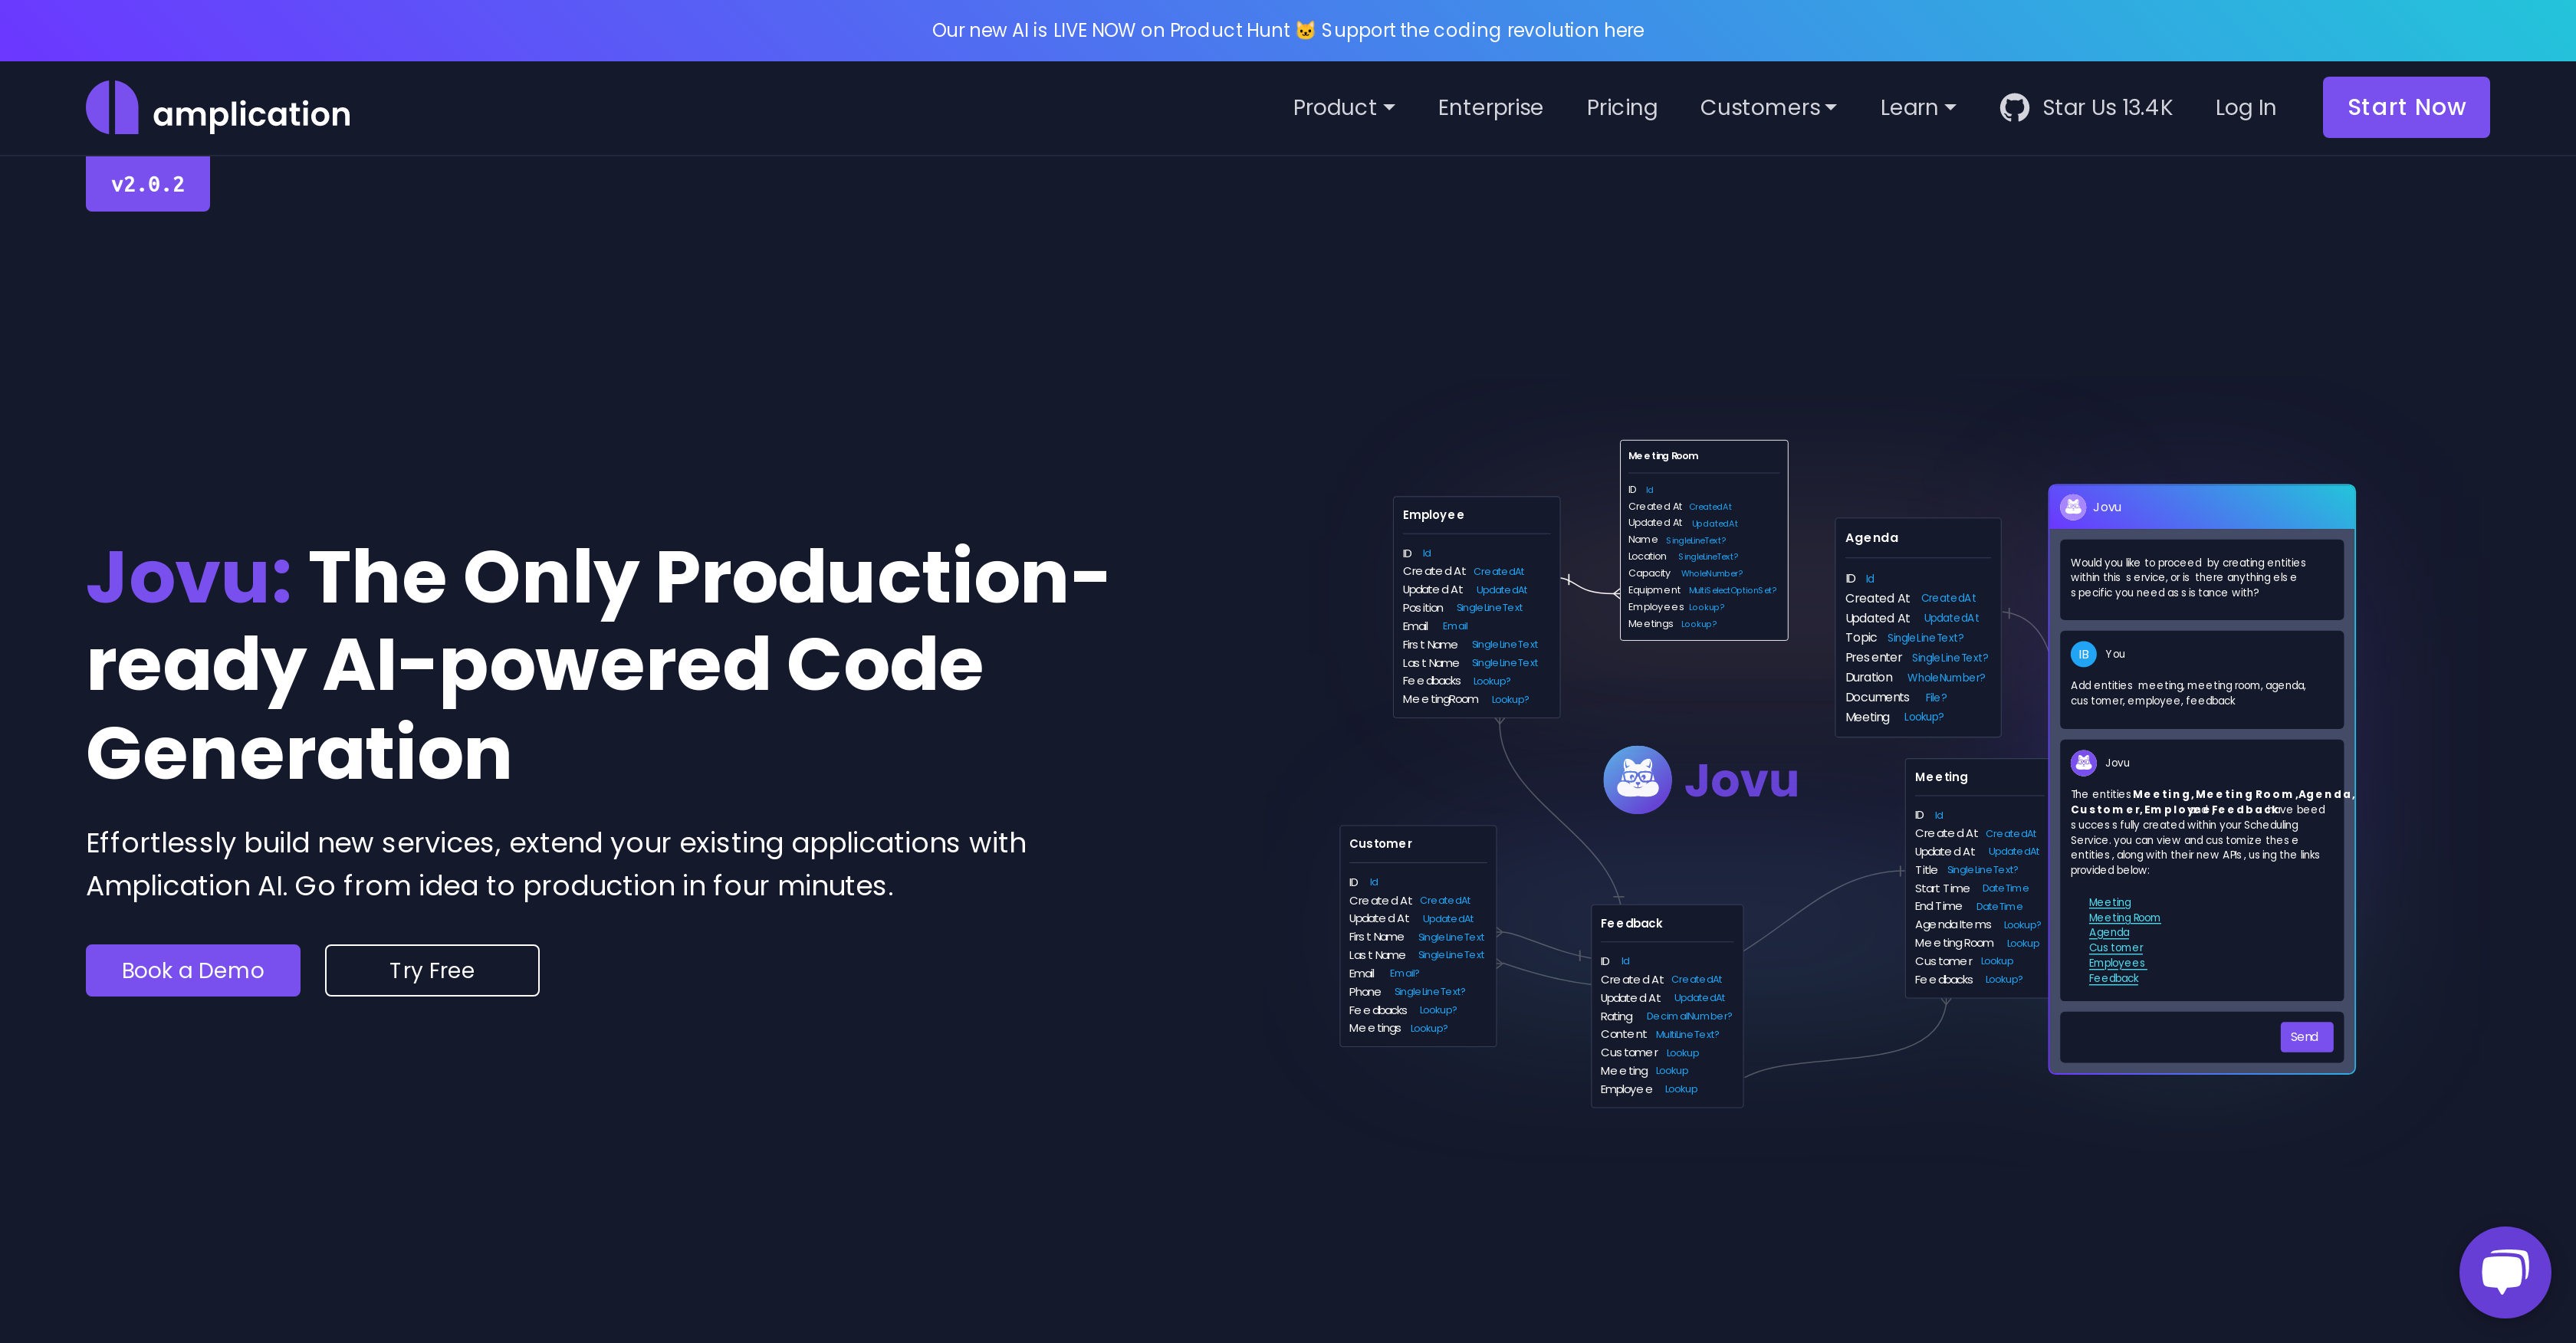Click Send in the Jovu chat panel
The image size is (2576, 1343).
tap(2305, 1037)
